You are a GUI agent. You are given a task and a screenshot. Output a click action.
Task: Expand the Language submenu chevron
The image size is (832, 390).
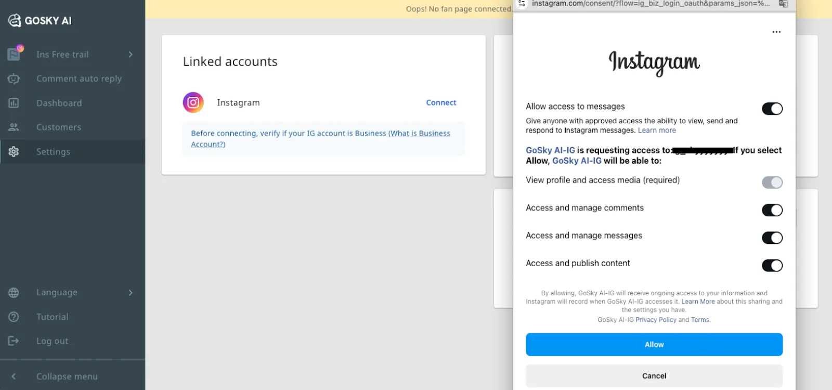click(131, 293)
